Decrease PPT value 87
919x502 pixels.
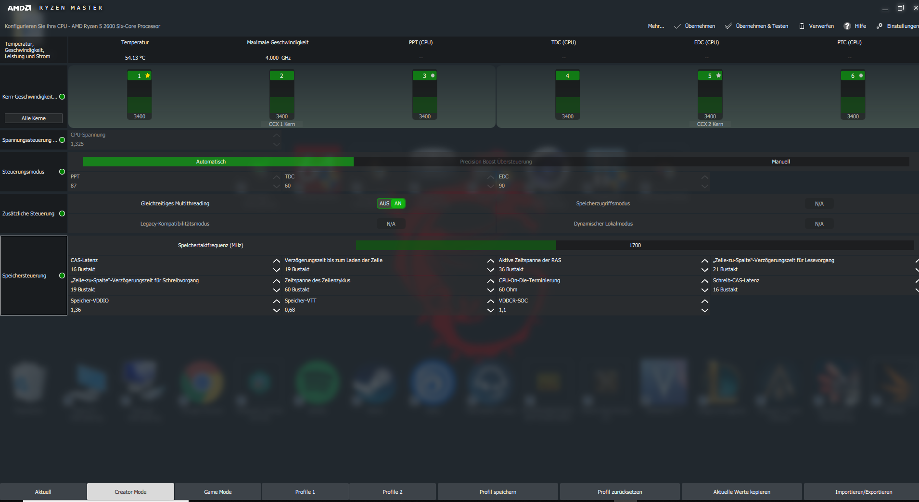[277, 186]
